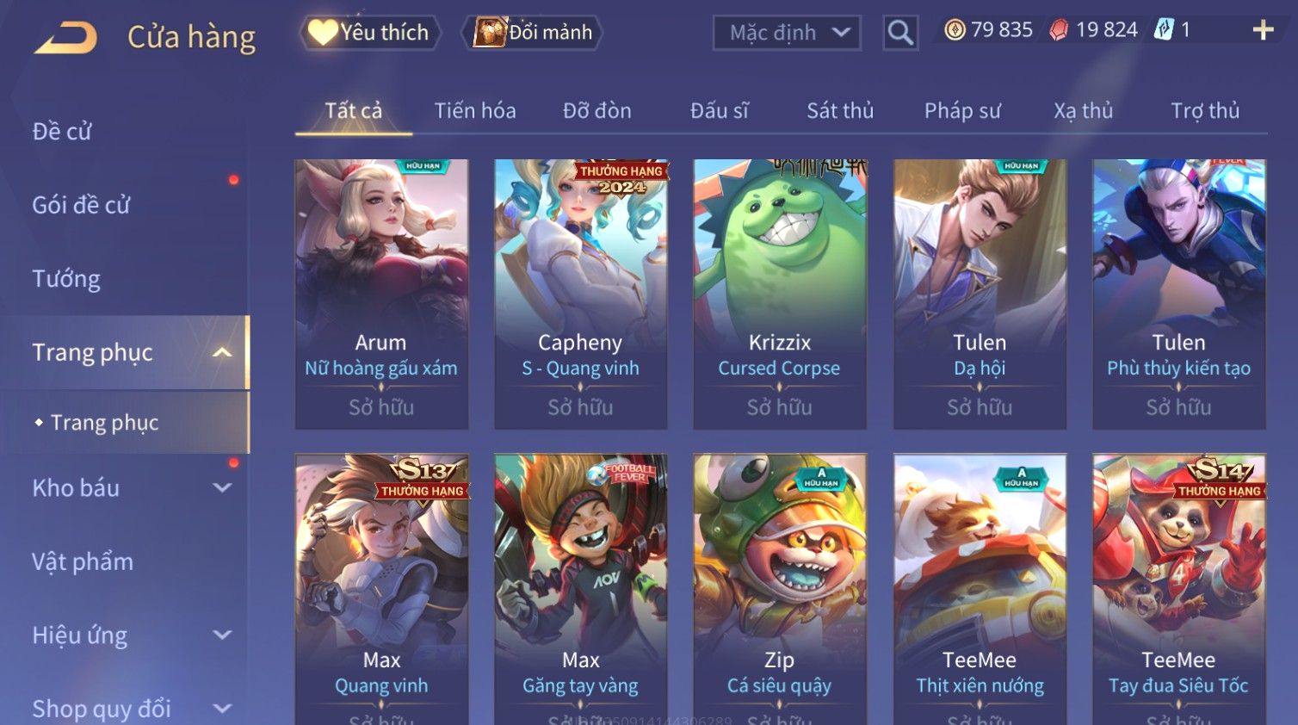Screen dimensions: 1298x725
Task: Tap the blue voucher ticket icon
Action: click(1164, 30)
